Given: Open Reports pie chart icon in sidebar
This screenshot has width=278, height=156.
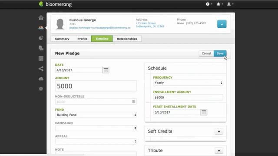Looking at the screenshot, I should pos(41,38).
